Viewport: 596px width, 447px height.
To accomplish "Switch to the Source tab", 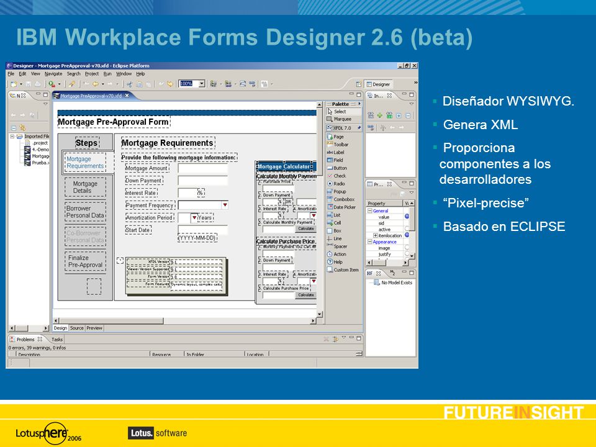I will coord(76,328).
